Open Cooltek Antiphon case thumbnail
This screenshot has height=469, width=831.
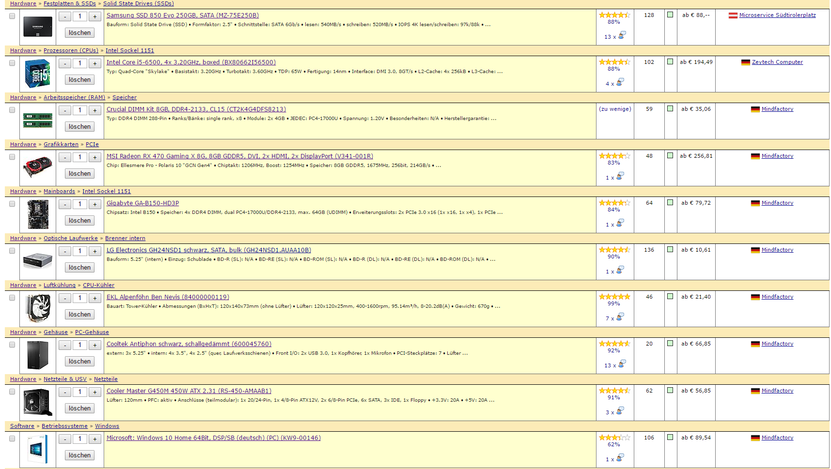pos(38,355)
